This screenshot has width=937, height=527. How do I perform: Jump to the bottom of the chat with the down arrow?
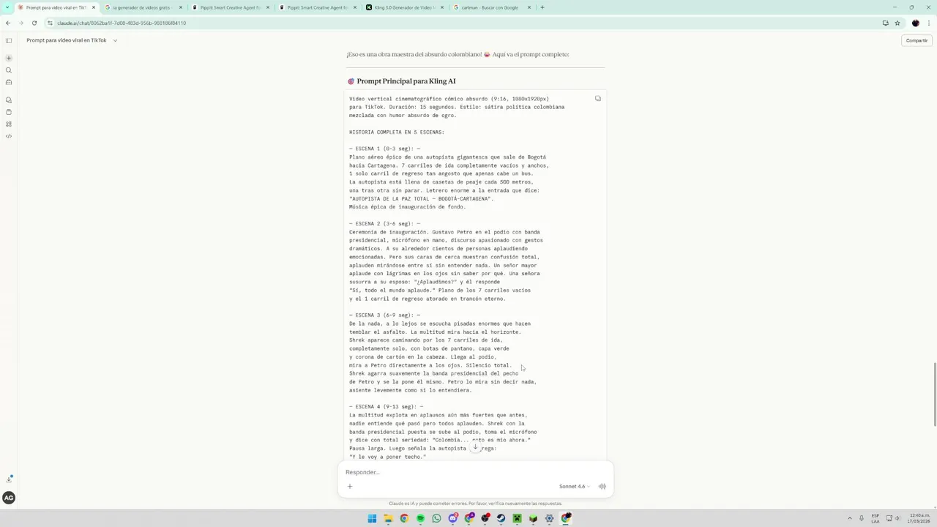pyautogui.click(x=475, y=446)
